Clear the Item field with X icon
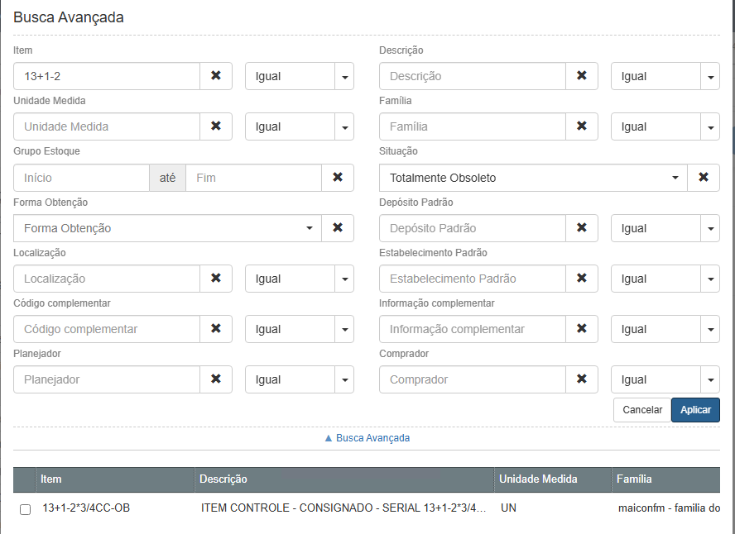The width and height of the screenshot is (735, 534). click(216, 76)
